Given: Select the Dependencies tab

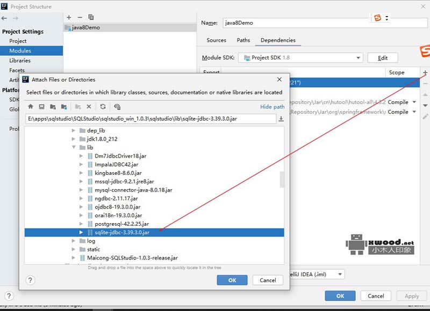Looking at the screenshot, I should (278, 40).
